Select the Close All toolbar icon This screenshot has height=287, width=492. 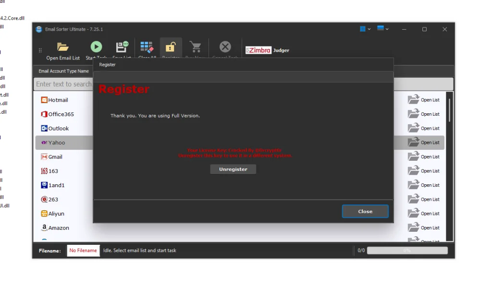[147, 47]
